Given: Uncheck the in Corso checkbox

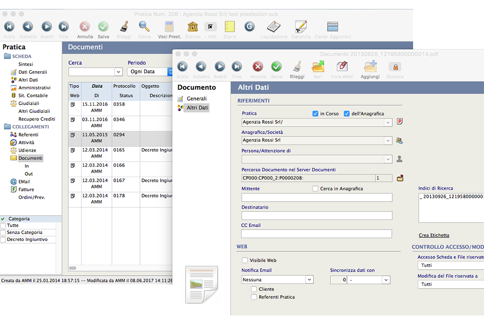Looking at the screenshot, I should [315, 113].
